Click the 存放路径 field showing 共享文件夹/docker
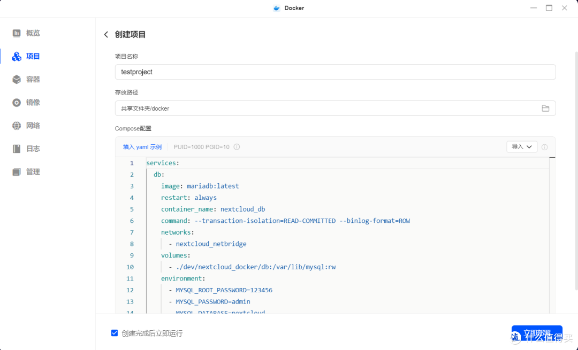Image resolution: width=578 pixels, height=350 pixels. click(335, 108)
